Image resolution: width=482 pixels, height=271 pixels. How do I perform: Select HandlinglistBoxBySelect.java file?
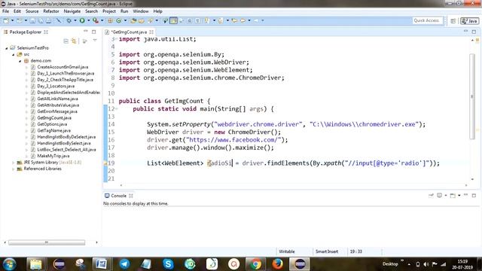[63, 143]
